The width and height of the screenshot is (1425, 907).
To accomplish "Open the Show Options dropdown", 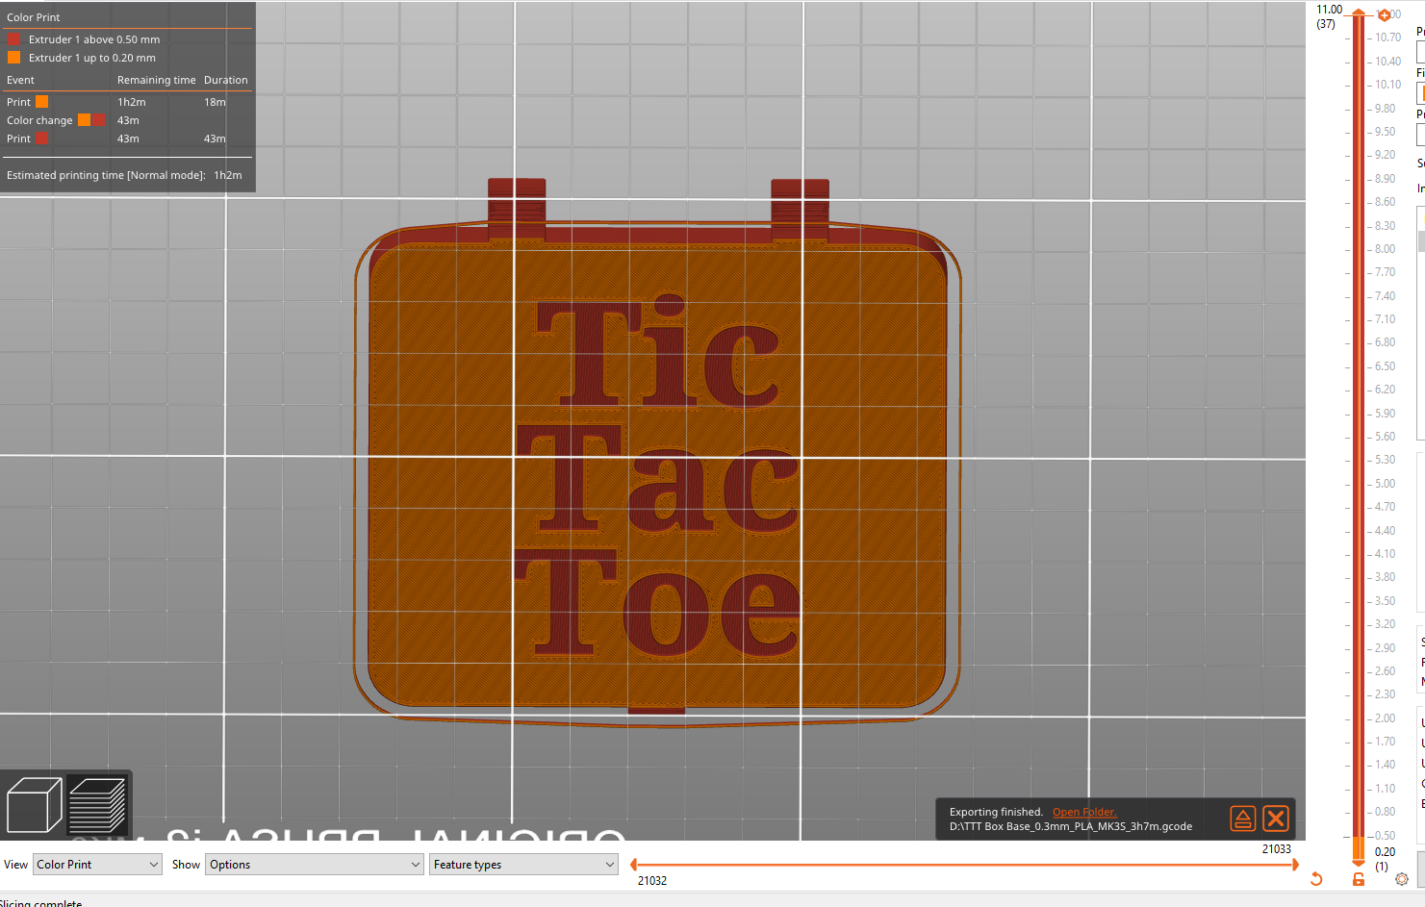I will tap(315, 864).
